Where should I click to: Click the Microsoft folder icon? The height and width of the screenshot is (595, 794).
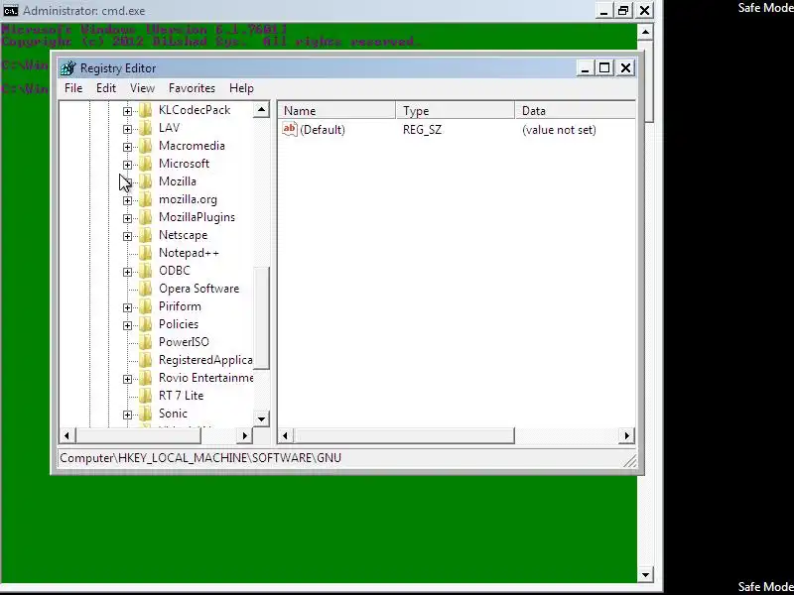145,164
